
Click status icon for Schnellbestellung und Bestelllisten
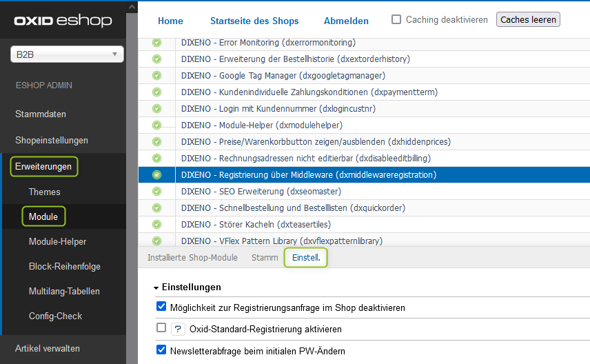pos(157,208)
